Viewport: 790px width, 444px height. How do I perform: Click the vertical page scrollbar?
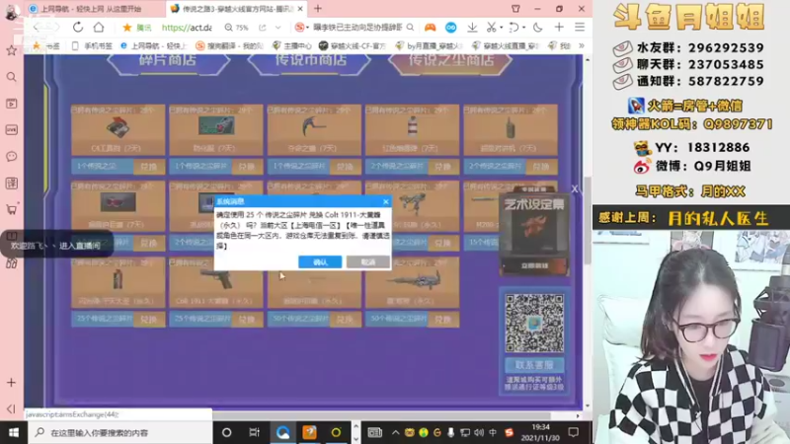pos(587,221)
